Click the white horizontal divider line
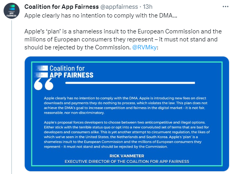 point(130,83)
